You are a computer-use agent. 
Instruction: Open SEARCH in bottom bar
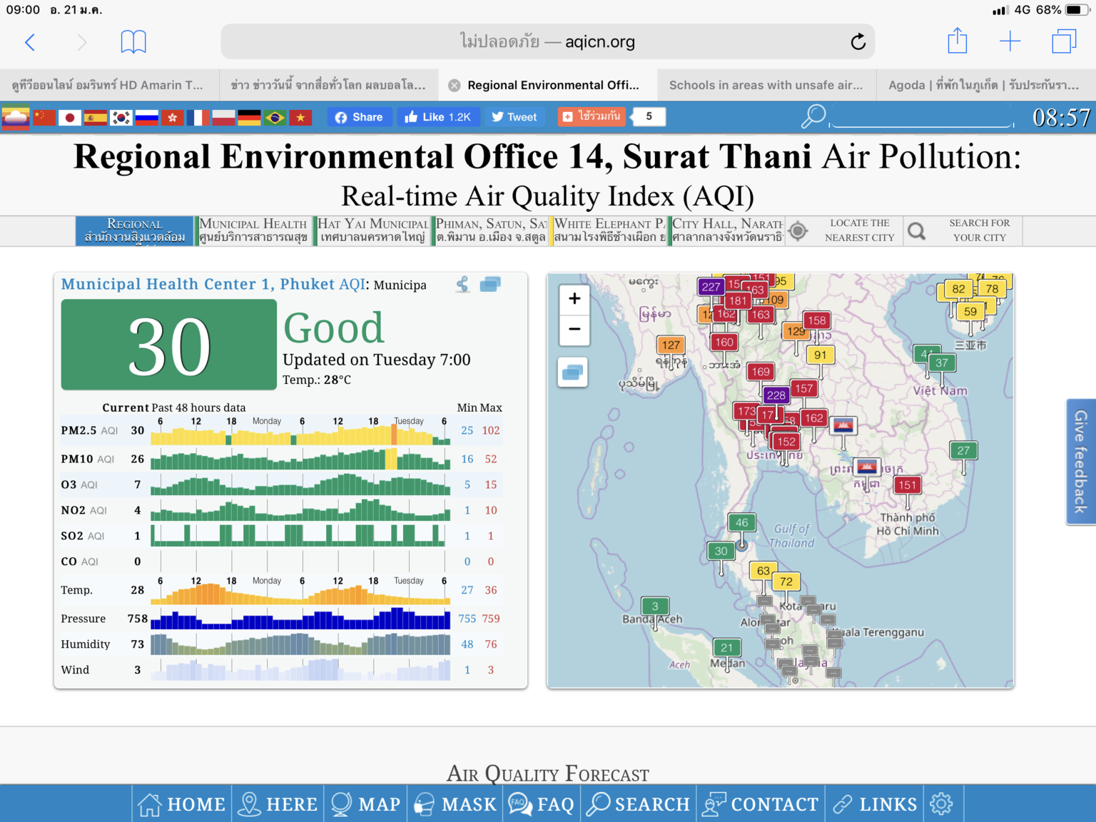(638, 804)
